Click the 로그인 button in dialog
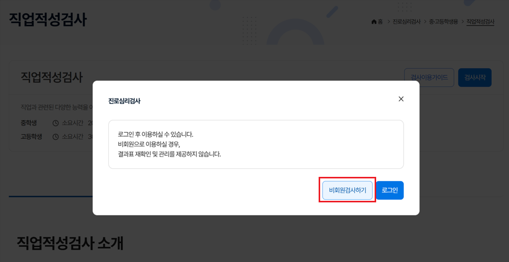509x262 pixels. (x=390, y=190)
